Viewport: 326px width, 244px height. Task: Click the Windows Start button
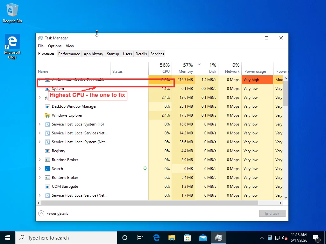[x=8, y=238]
